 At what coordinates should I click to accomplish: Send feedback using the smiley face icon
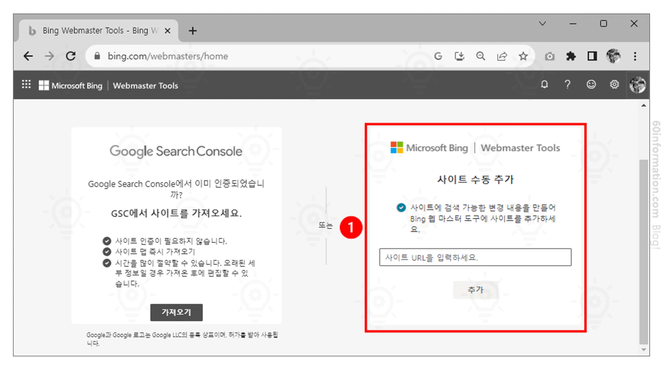pyautogui.click(x=591, y=84)
